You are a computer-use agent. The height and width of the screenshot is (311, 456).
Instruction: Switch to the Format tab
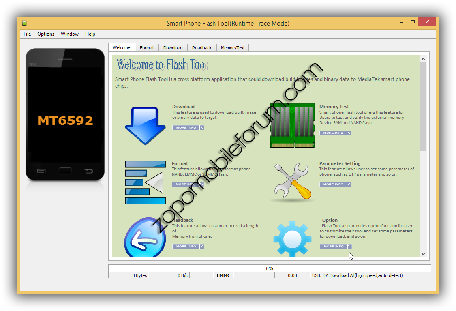147,48
